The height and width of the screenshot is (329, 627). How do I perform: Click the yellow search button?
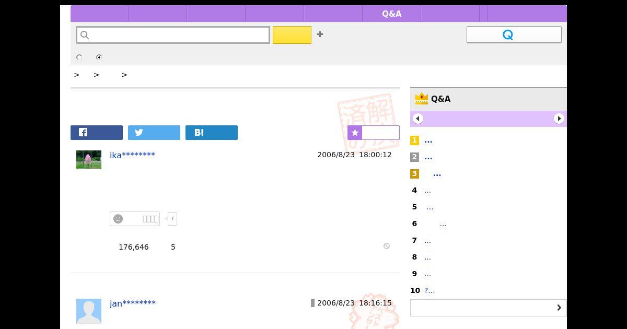292,35
